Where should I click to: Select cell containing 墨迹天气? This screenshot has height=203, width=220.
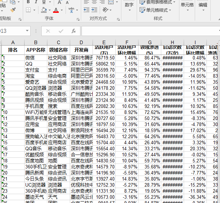pyautogui.click(x=36, y=197)
